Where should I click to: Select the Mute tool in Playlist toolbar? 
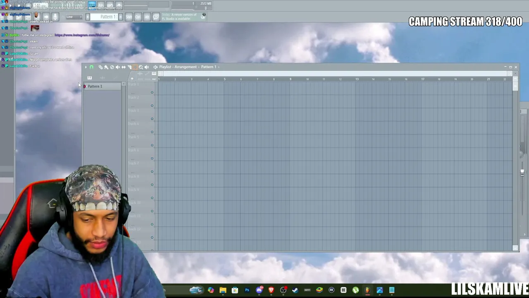pyautogui.click(x=118, y=67)
